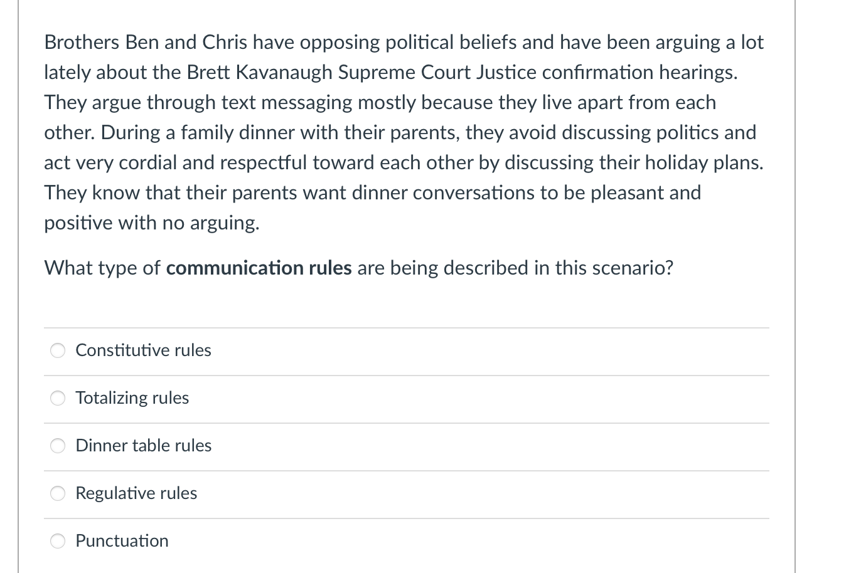This screenshot has height=573, width=861.
Task: Select the Dinner table rules radio button
Action: tap(57, 446)
